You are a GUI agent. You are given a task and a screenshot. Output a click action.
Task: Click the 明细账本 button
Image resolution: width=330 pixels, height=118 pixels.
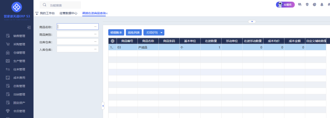[116, 33]
